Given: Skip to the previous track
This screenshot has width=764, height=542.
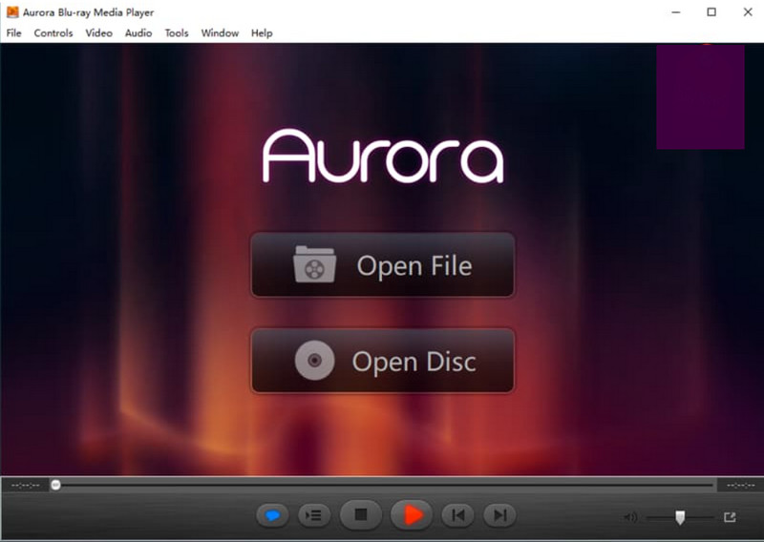Looking at the screenshot, I should [458, 515].
